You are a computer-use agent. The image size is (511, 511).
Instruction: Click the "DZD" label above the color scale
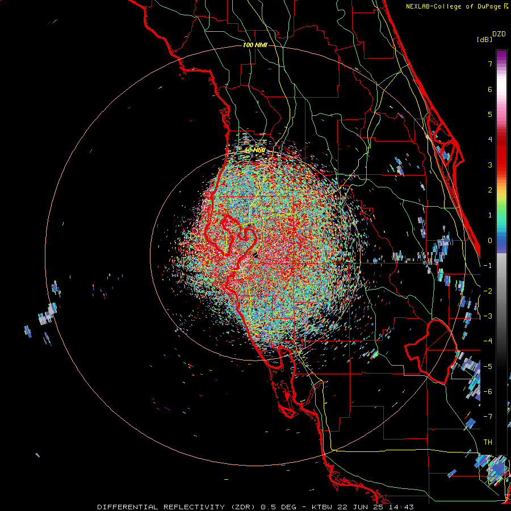coord(499,34)
